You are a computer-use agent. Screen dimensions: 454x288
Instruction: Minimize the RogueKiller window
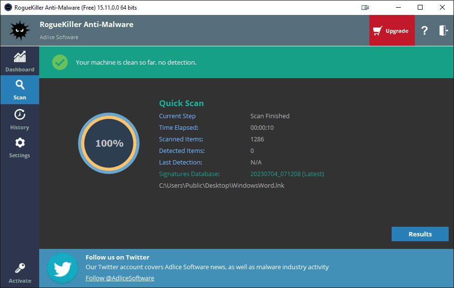(x=398, y=8)
